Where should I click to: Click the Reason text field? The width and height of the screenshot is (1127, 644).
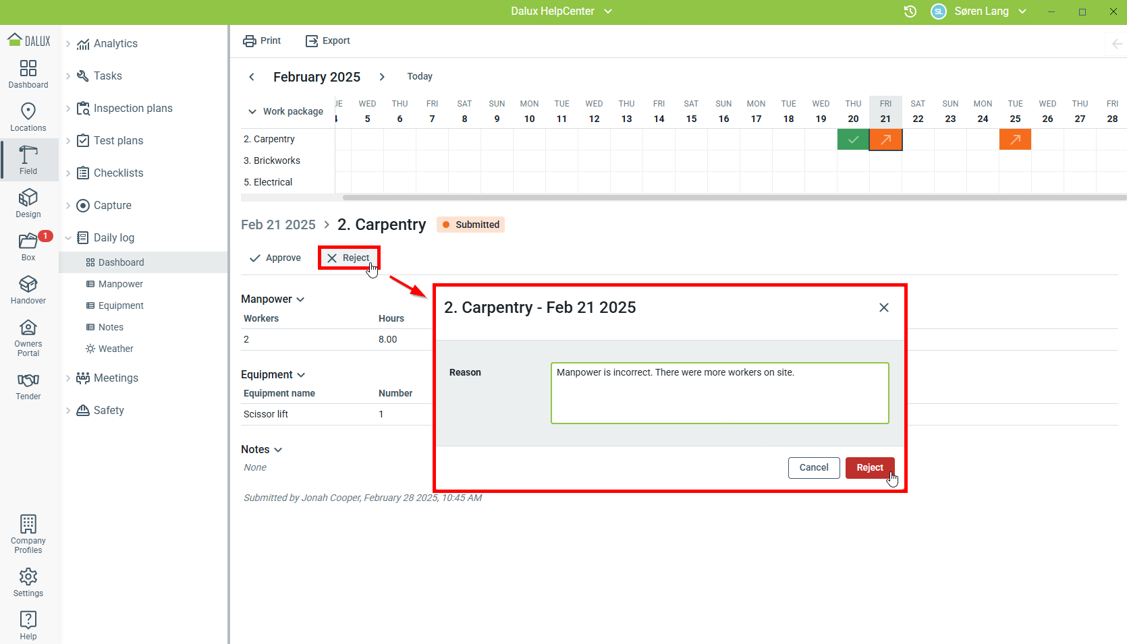719,393
